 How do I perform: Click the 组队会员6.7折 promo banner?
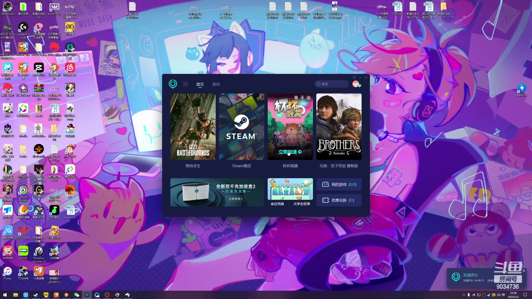pos(290,189)
